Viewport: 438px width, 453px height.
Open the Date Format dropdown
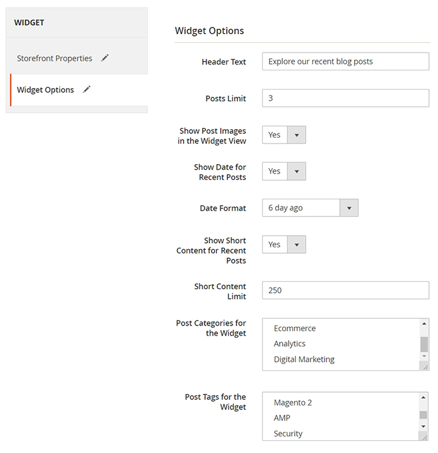click(x=310, y=208)
